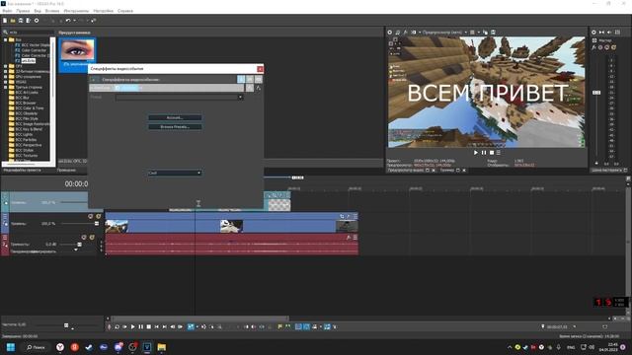Click Stop in the timeline transport bar
Image resolution: width=632 pixels, height=355 pixels.
tap(149, 326)
